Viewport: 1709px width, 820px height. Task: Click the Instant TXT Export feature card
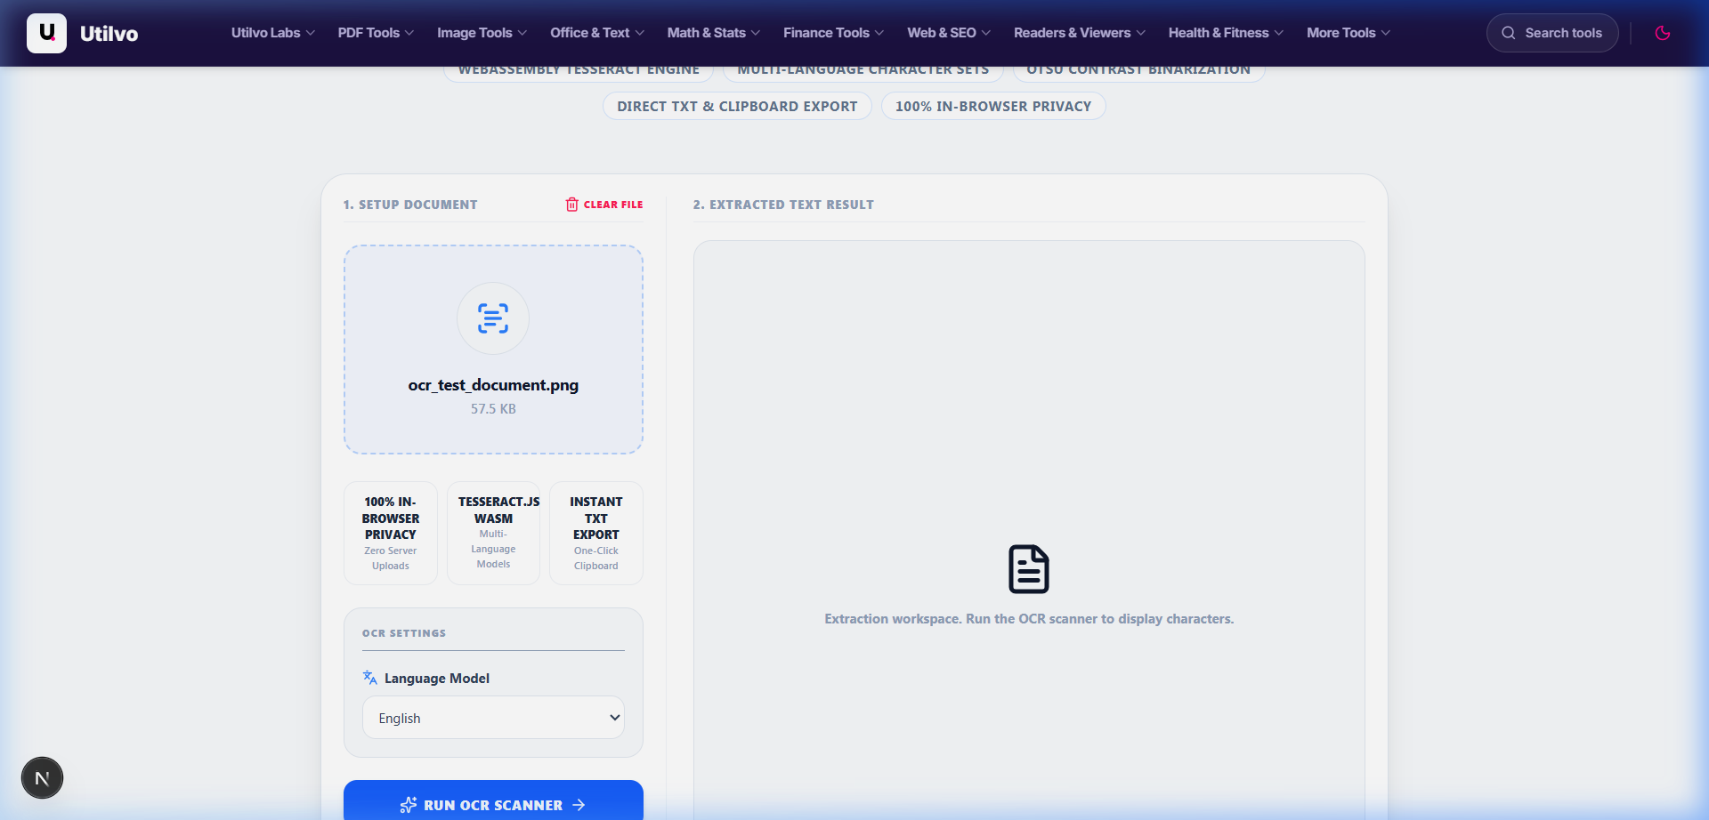pyautogui.click(x=596, y=533)
